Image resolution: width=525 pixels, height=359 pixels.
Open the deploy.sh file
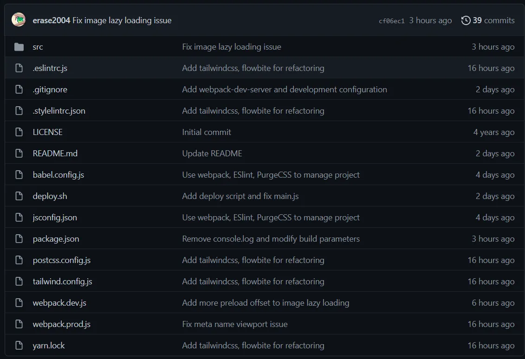[50, 196]
